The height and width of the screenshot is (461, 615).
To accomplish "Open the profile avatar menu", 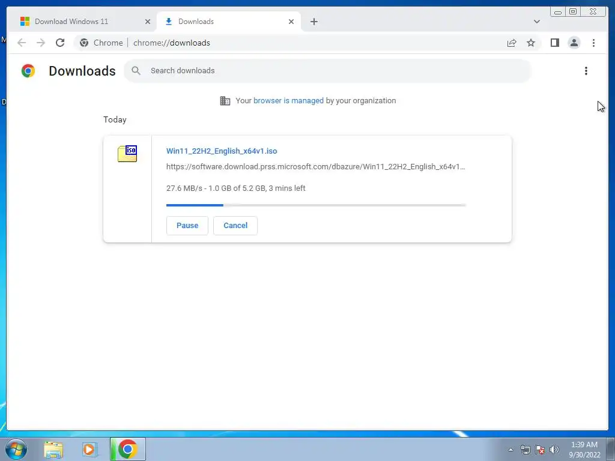I will 574,43.
